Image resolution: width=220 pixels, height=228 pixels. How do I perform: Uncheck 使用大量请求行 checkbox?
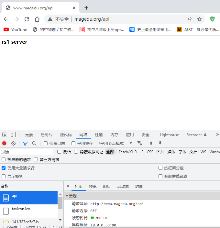4,168
